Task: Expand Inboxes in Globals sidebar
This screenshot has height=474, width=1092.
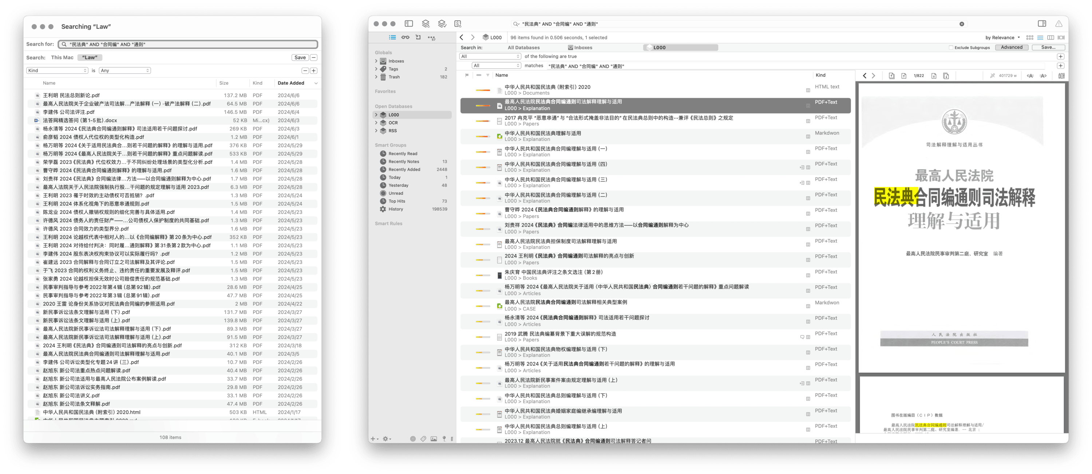Action: tap(376, 61)
